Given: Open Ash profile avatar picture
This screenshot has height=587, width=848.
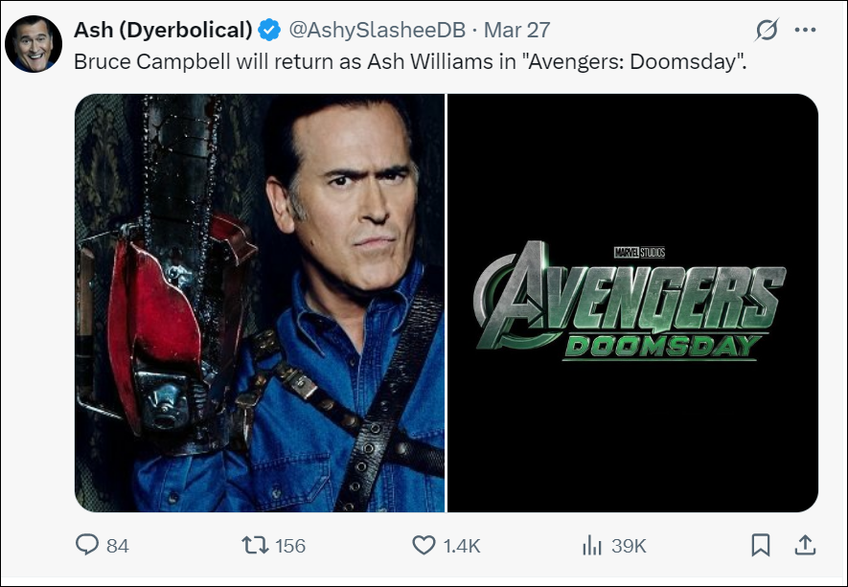Looking at the screenshot, I should pyautogui.click(x=34, y=44).
